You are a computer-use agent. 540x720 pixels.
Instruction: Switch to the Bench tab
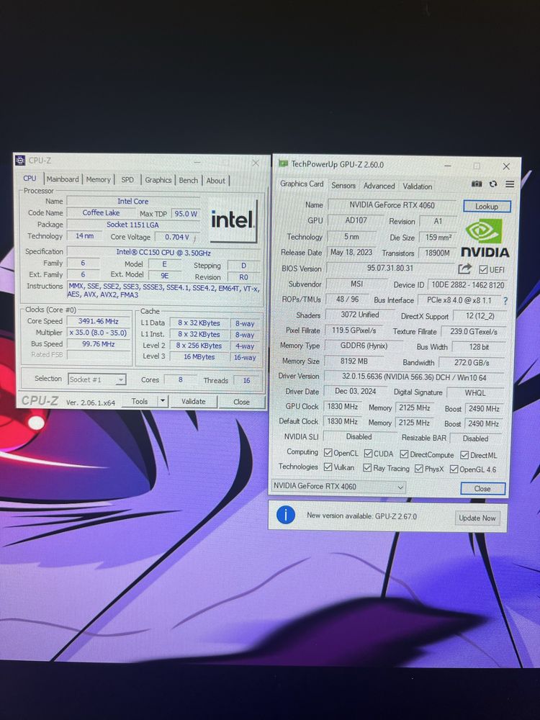coord(188,181)
